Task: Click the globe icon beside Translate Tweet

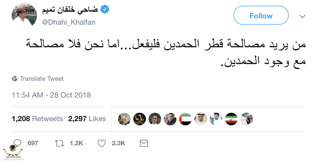Action: [x=15, y=78]
